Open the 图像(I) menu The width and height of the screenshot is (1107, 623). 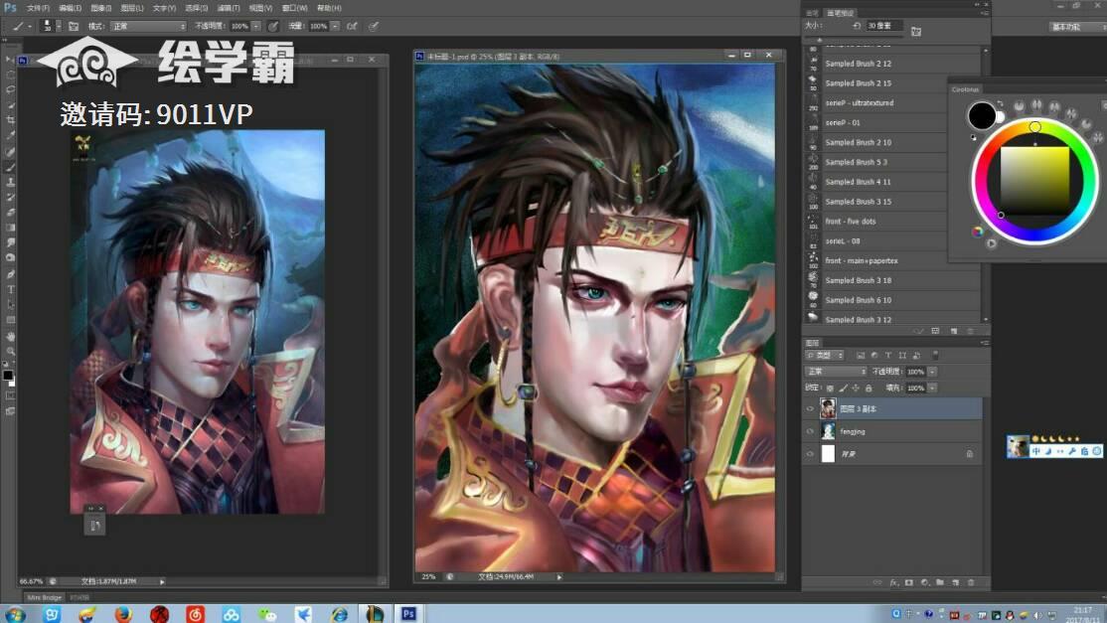pos(101,8)
